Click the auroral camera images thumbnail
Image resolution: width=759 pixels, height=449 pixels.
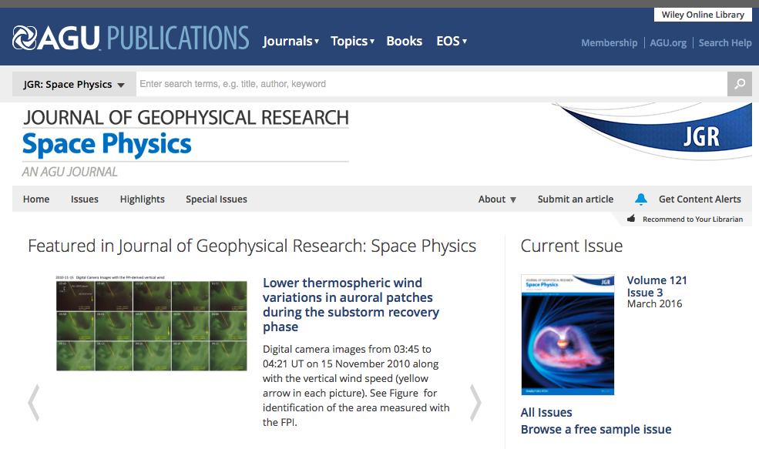pyautogui.click(x=152, y=323)
